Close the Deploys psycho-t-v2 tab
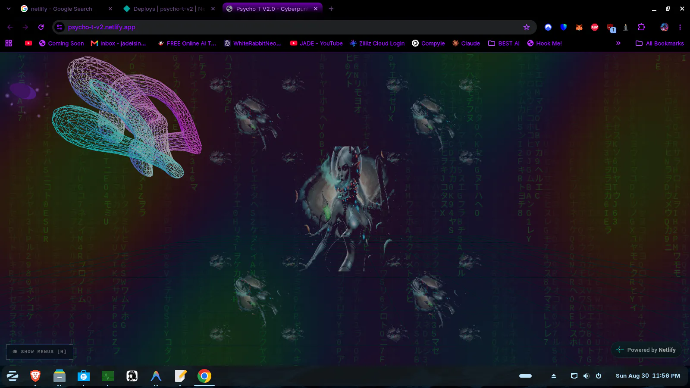Screen dimensions: 690x388 tap(213, 9)
